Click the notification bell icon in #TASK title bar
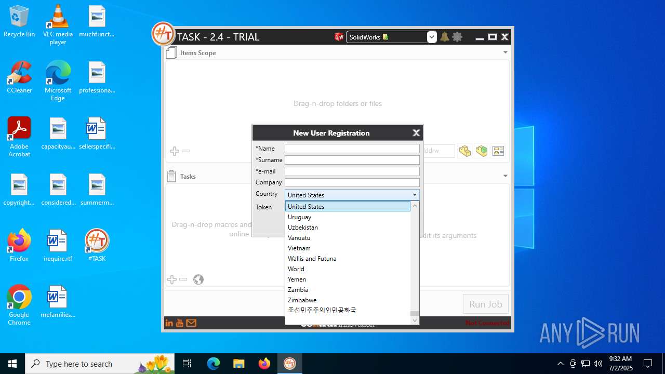The height and width of the screenshot is (374, 665). tap(445, 37)
